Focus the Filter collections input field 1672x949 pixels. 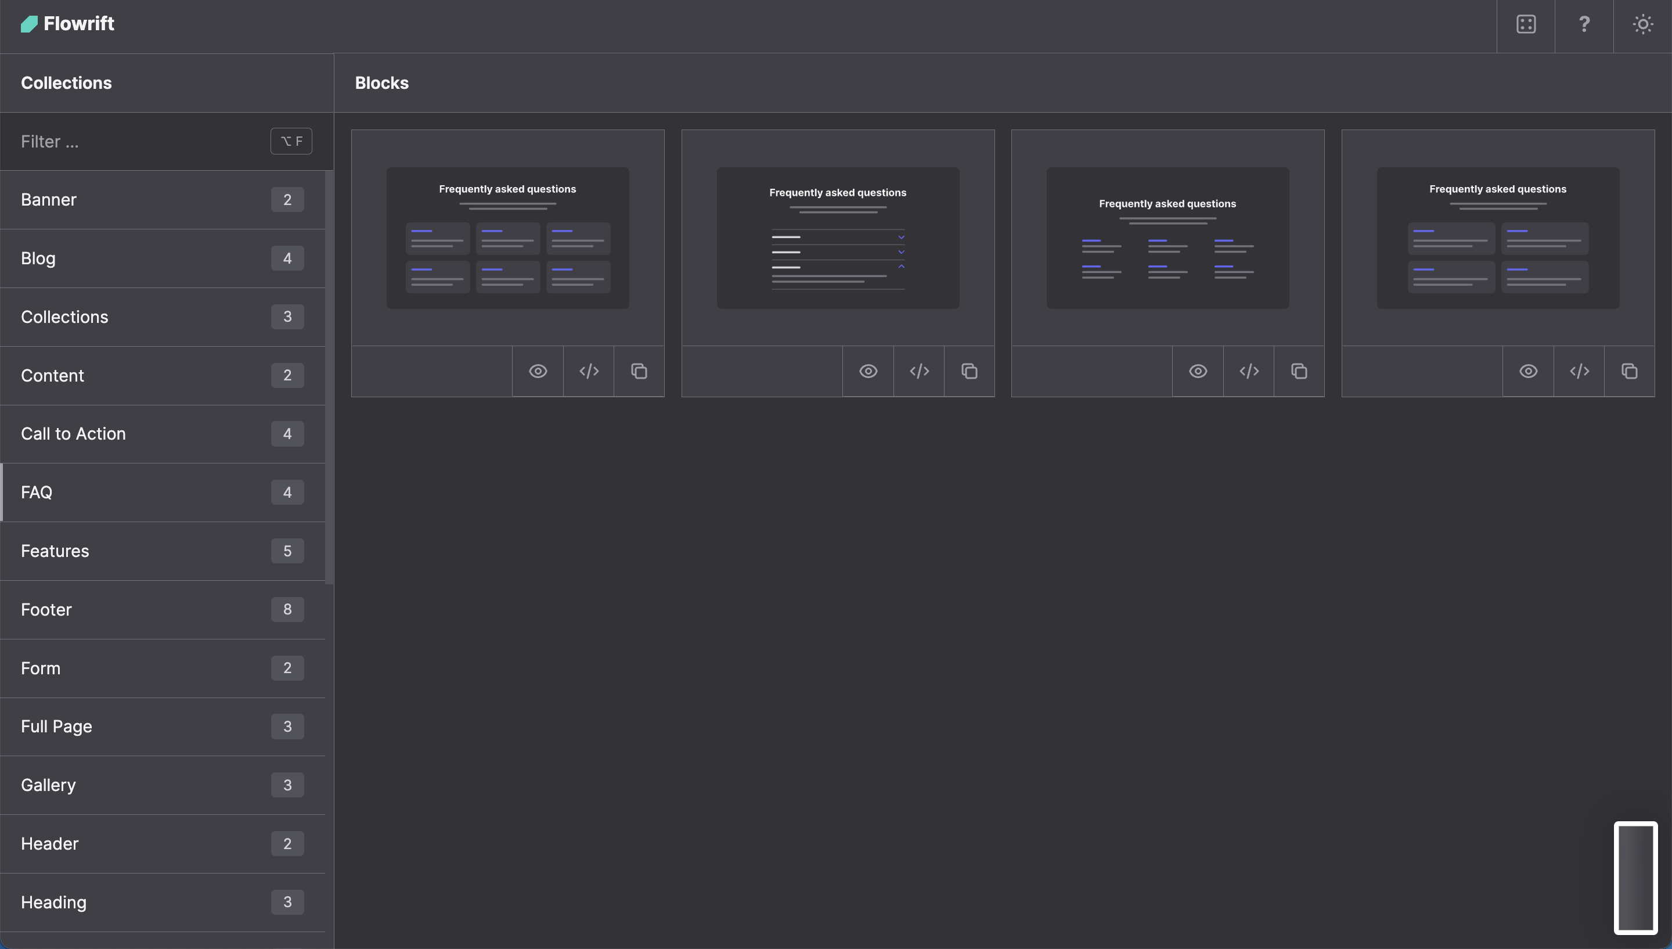point(137,142)
